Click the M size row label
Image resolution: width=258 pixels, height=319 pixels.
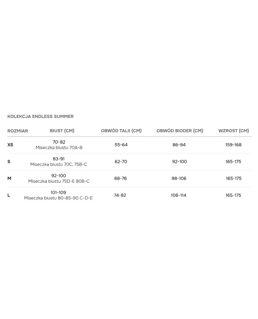coord(9,178)
